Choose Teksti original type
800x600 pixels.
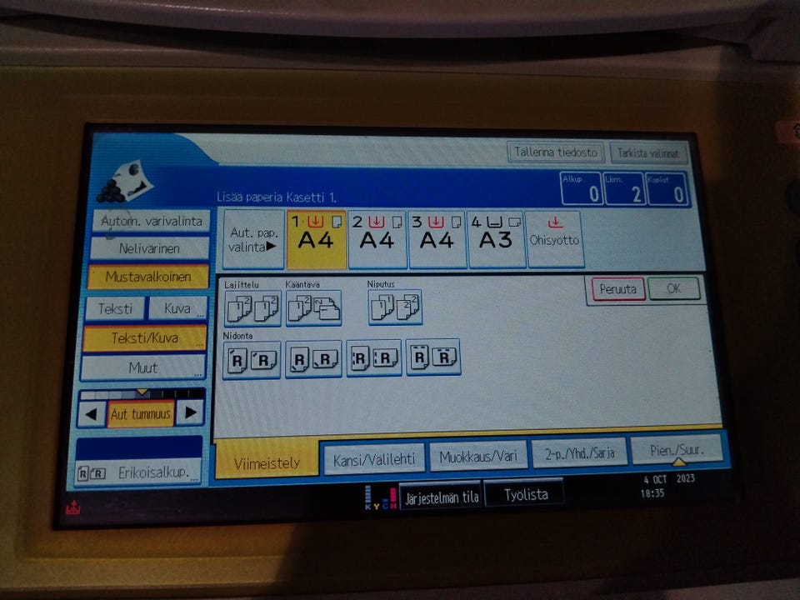pos(115,308)
